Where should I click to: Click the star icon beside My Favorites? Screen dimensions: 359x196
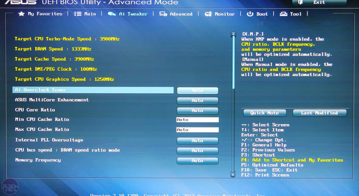(x=22, y=14)
